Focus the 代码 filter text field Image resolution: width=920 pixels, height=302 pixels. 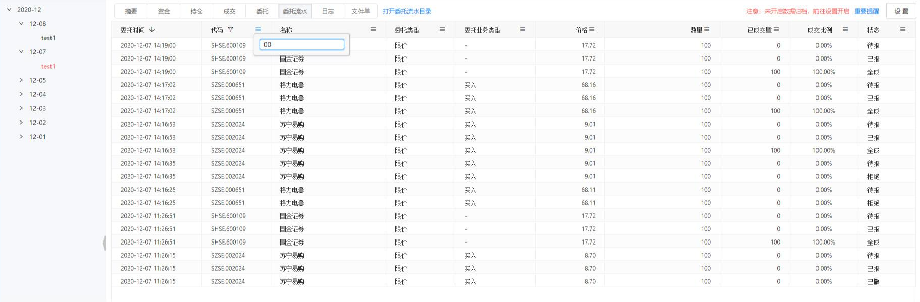(302, 45)
